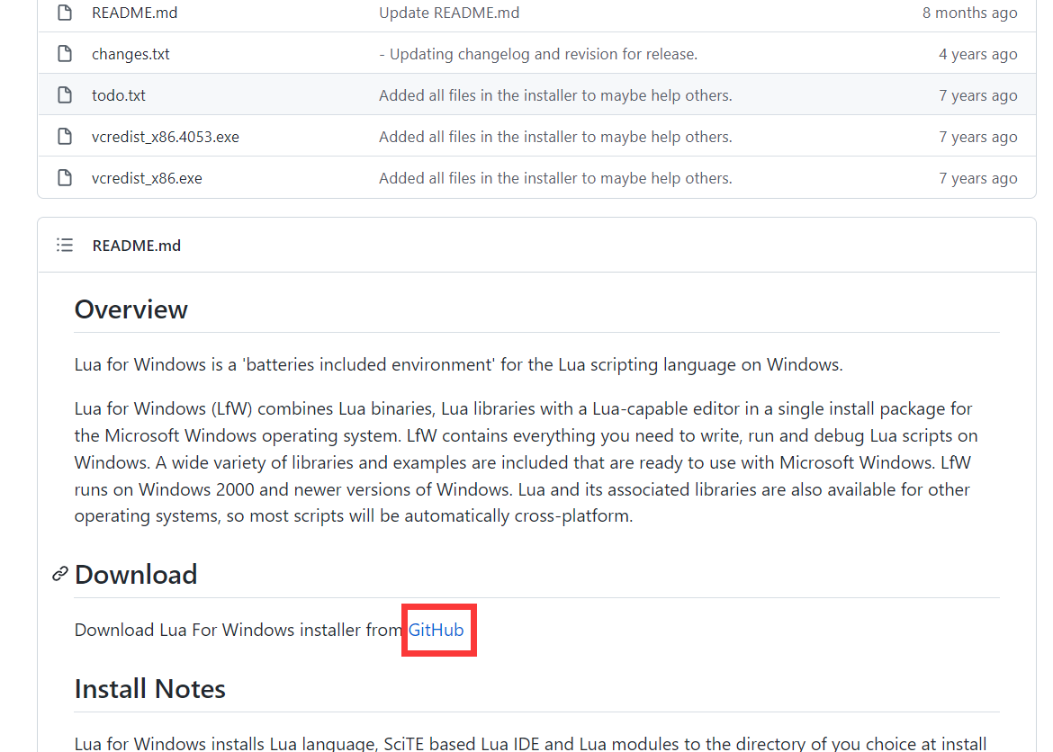Click the file icon beside vcredist_x86.exe
This screenshot has height=752, width=1053.
[65, 178]
